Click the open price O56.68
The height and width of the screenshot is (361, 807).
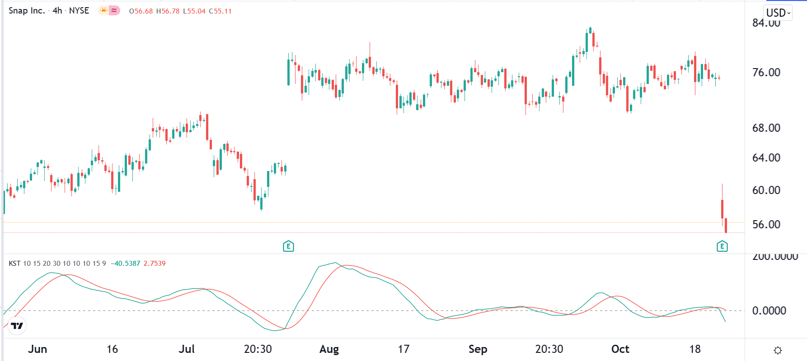(141, 11)
